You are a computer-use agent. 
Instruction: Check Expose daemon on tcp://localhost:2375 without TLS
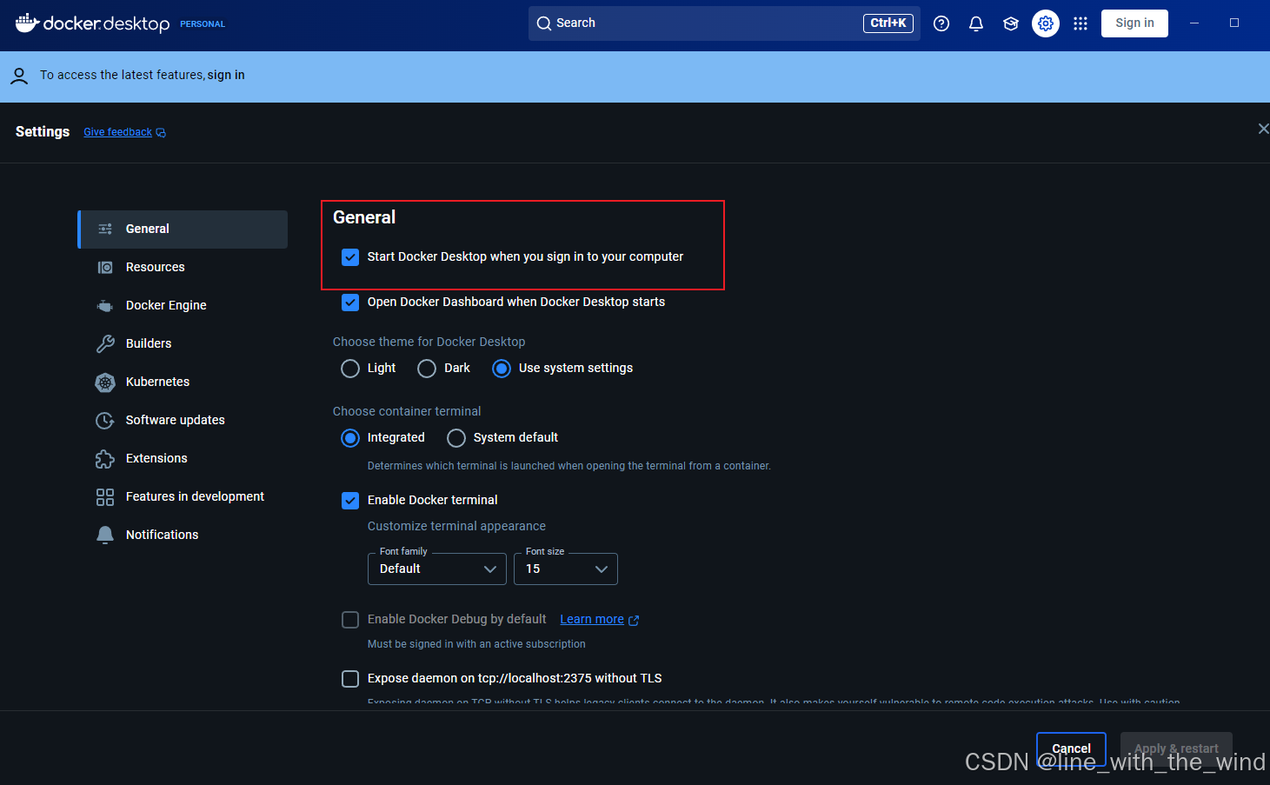[x=350, y=679]
